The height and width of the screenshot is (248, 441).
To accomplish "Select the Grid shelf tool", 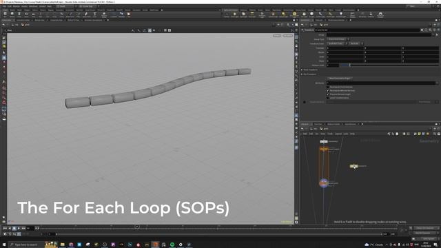I will tap(33, 14).
